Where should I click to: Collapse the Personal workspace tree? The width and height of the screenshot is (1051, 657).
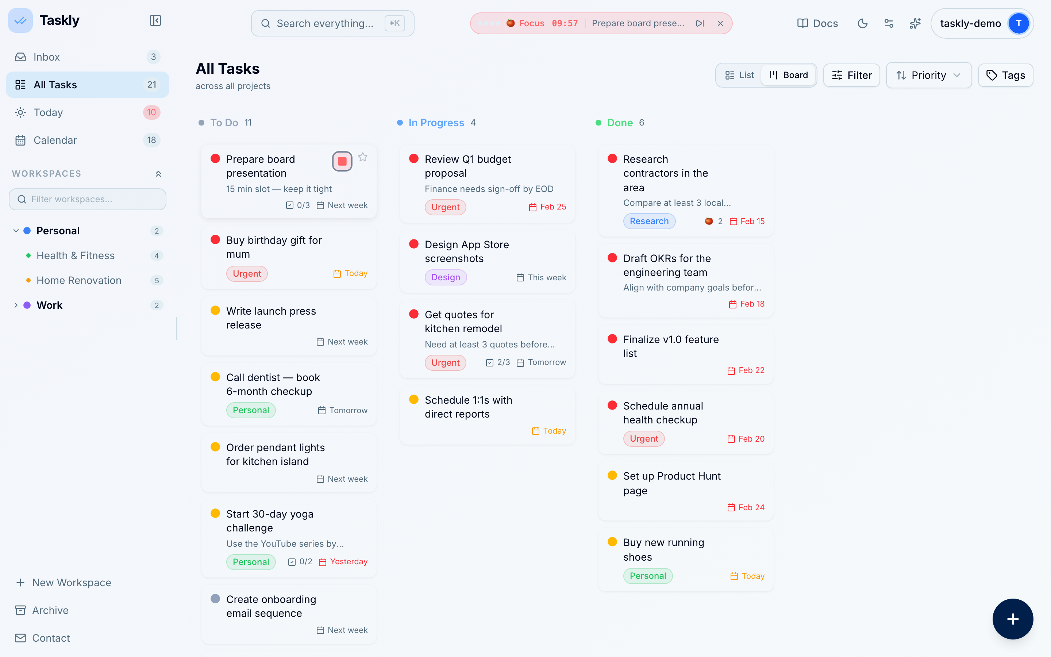click(x=16, y=231)
